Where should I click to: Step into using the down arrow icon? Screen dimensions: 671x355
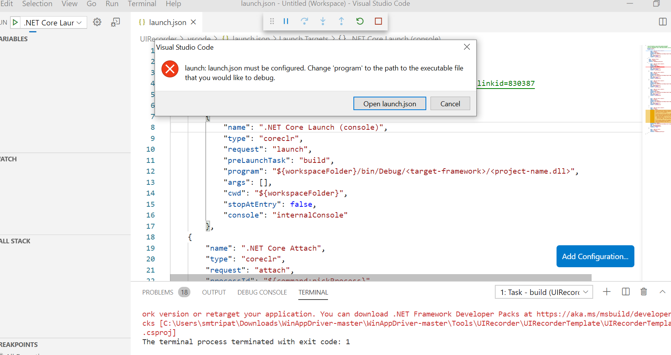(323, 21)
